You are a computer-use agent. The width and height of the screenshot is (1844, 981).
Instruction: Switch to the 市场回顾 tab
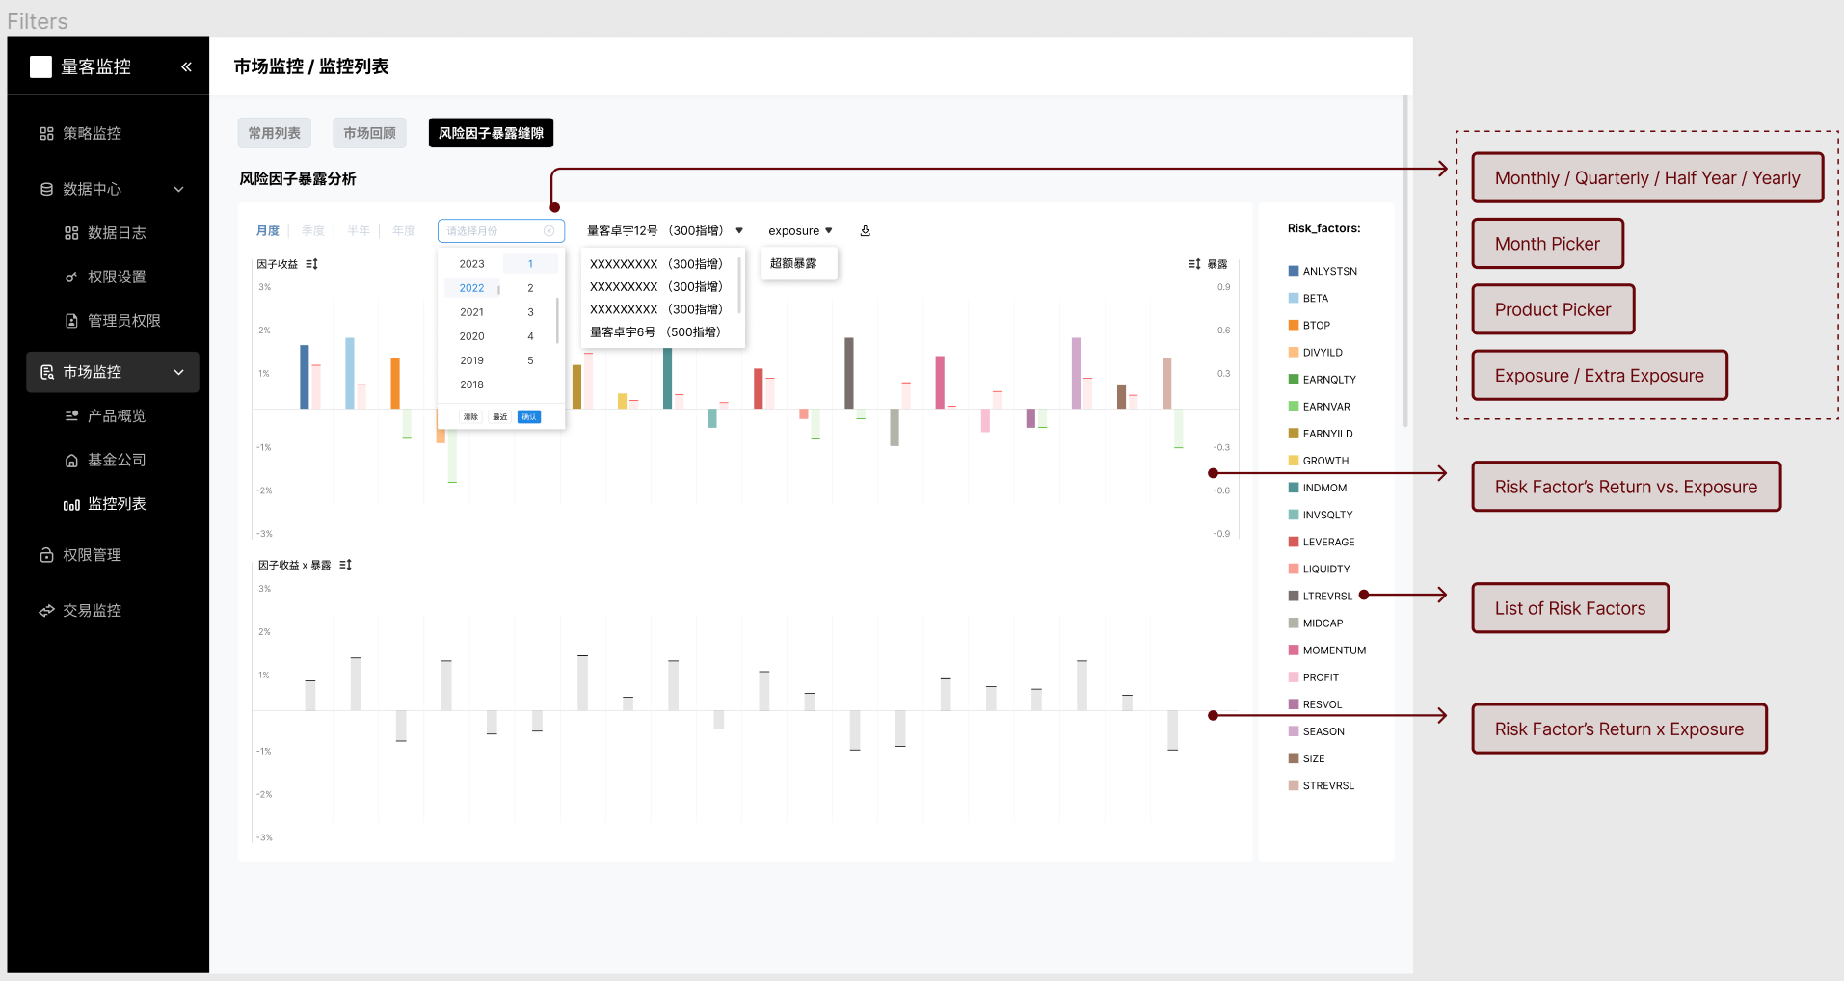[369, 133]
